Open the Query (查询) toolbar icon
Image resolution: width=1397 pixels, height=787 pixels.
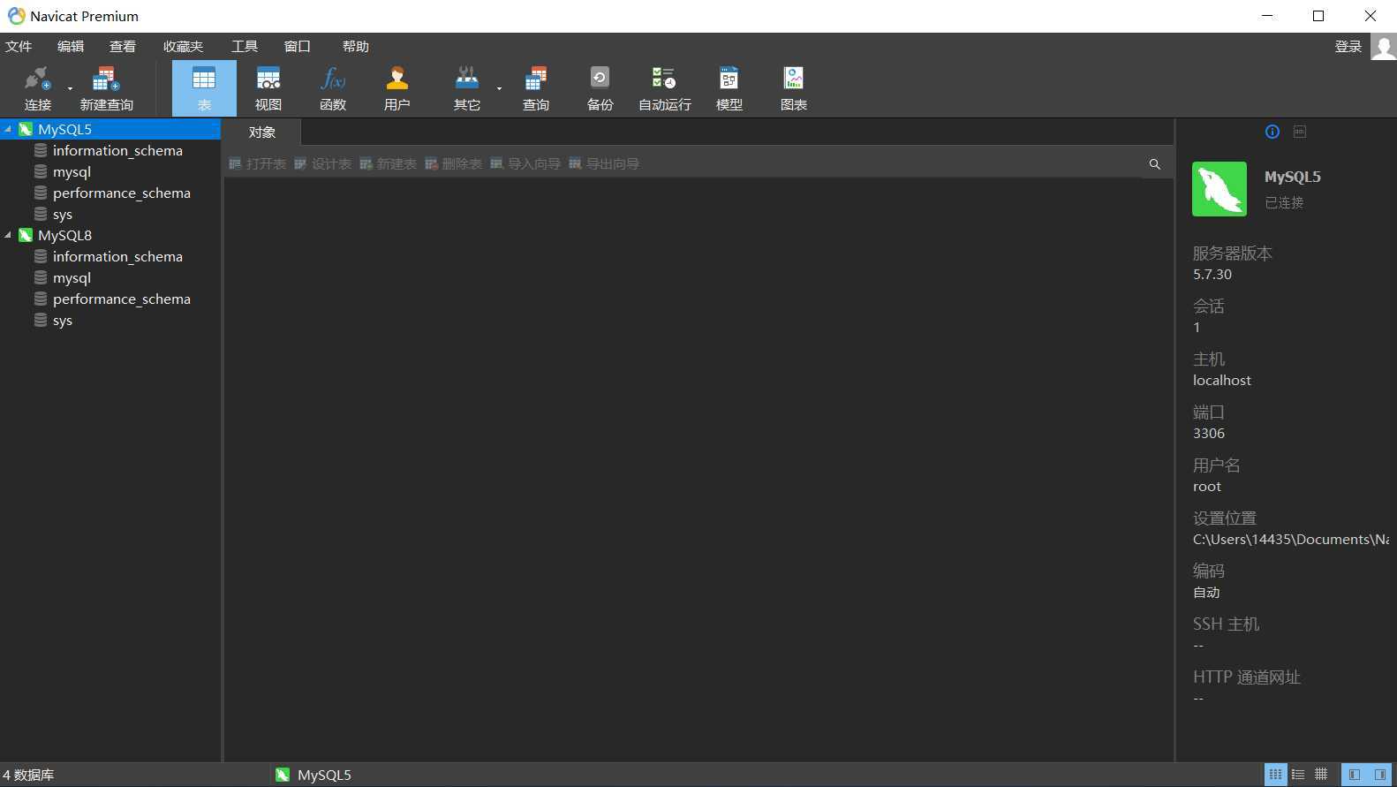(x=536, y=88)
